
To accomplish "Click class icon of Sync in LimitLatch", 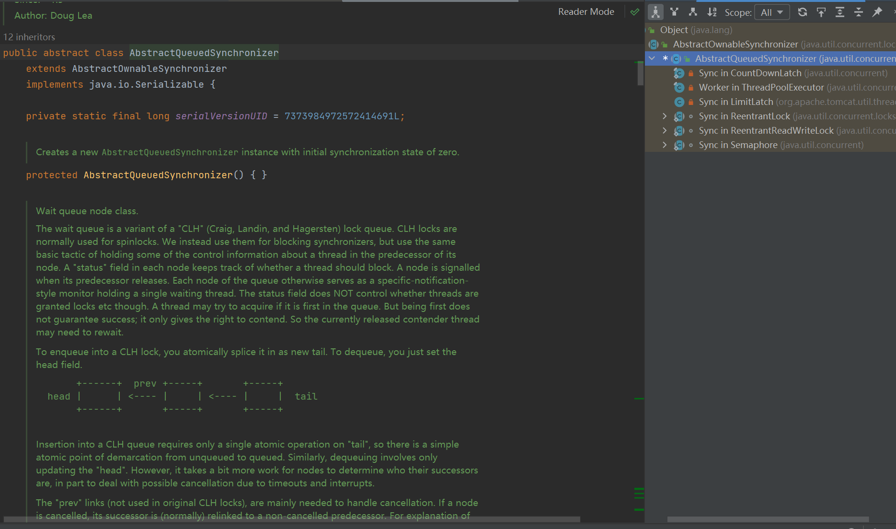I will pyautogui.click(x=679, y=102).
